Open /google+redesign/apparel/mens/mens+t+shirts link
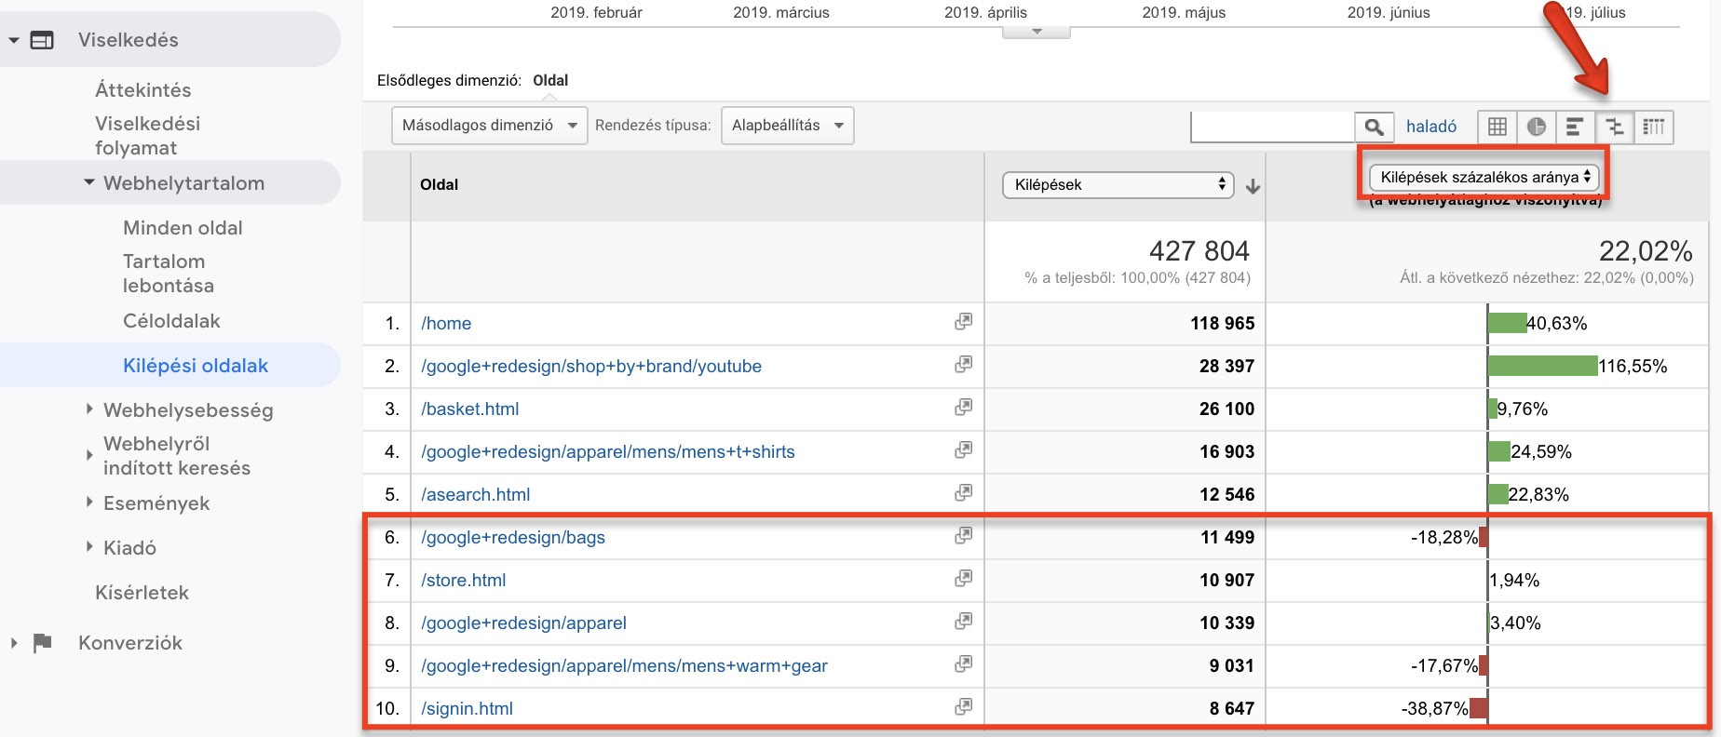1721x737 pixels. tap(608, 451)
